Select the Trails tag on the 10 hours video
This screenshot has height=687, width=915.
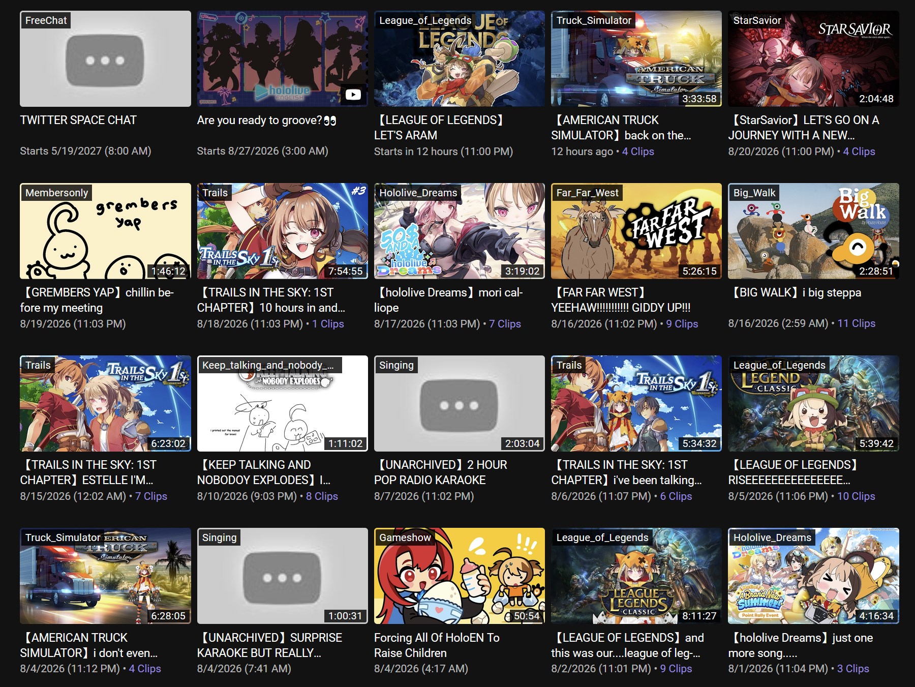215,193
